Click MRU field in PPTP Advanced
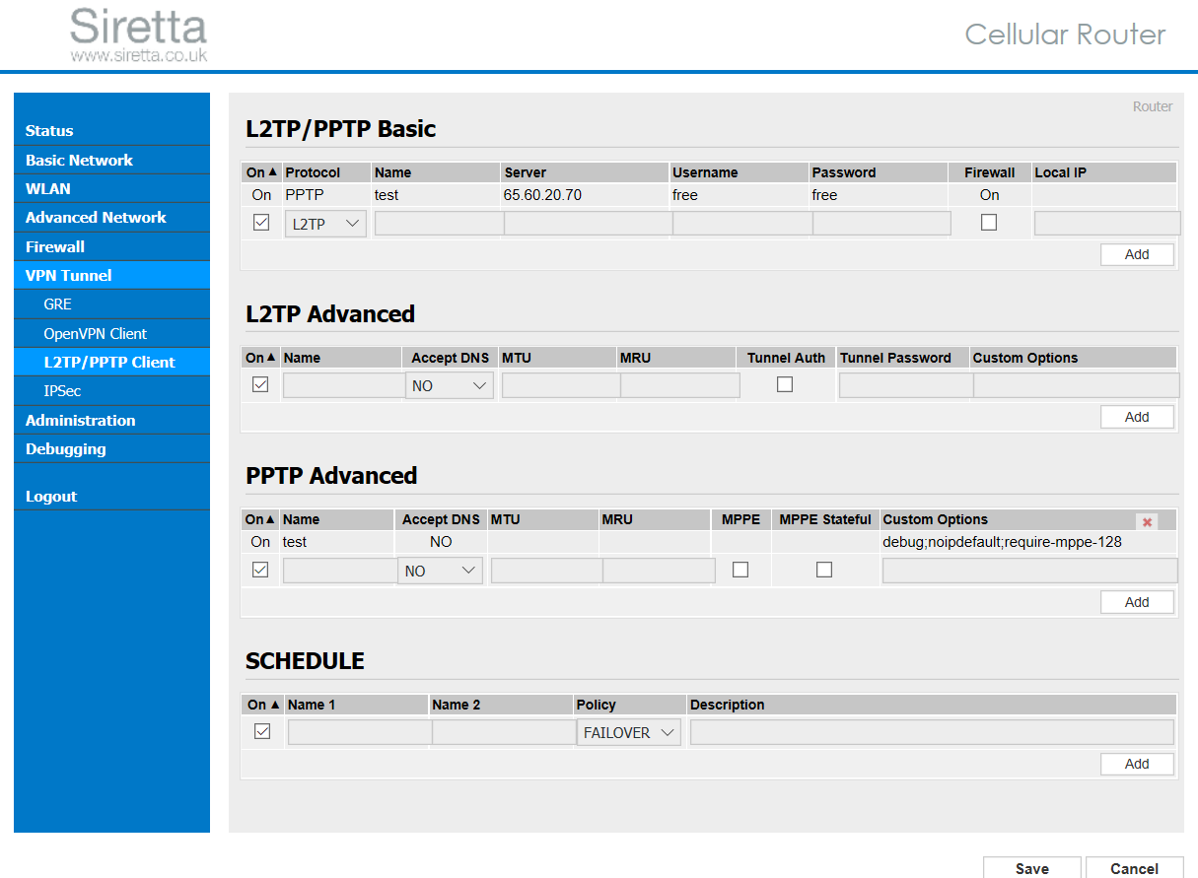This screenshot has height=878, width=1198. pyautogui.click(x=660, y=570)
